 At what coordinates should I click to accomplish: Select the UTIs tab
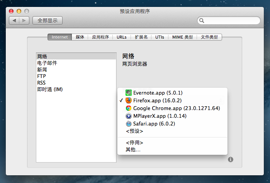click(160, 37)
